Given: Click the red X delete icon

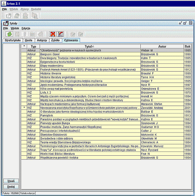Looking at the screenshot, I should click(52, 34).
